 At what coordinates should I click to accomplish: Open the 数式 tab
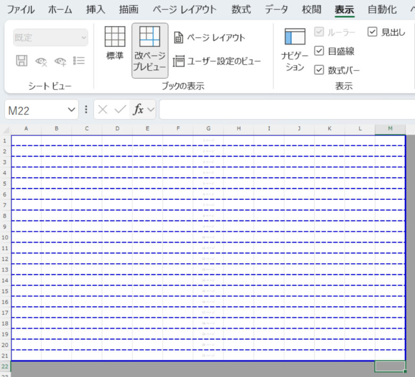[x=241, y=10]
